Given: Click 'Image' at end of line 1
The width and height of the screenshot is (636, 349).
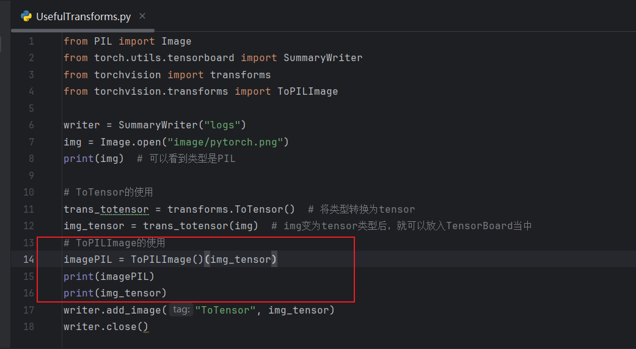Looking at the screenshot, I should pyautogui.click(x=177, y=42).
